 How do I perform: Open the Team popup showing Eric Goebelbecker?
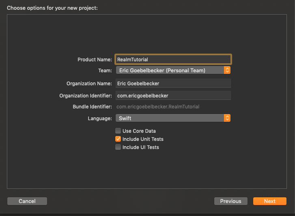click(173, 70)
